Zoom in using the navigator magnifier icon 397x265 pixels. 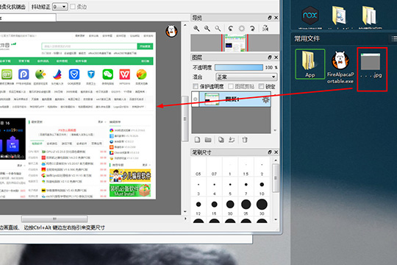(x=196, y=29)
